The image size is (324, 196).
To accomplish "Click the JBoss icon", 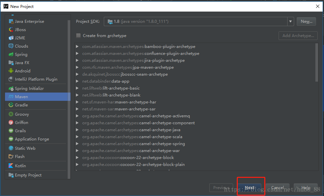I will click(11, 29).
